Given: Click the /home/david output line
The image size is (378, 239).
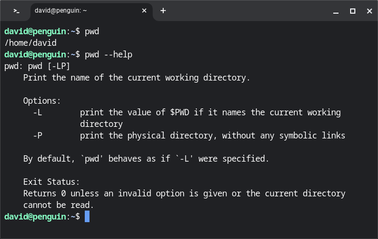Looking at the screenshot, I should [30, 43].
